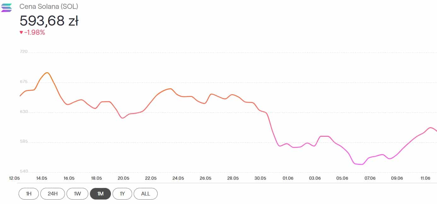Click the -1.98% change percentage

[35, 32]
